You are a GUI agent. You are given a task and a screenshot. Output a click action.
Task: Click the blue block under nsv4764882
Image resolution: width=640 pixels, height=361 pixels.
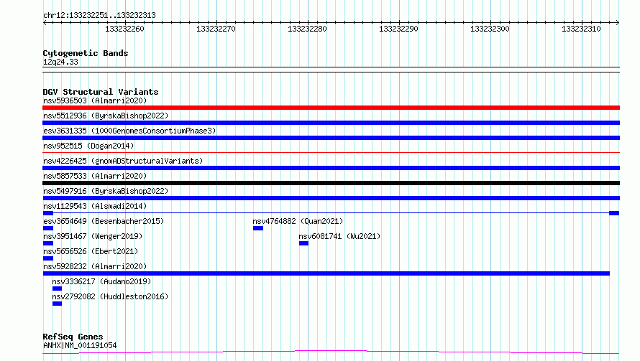coord(258,228)
